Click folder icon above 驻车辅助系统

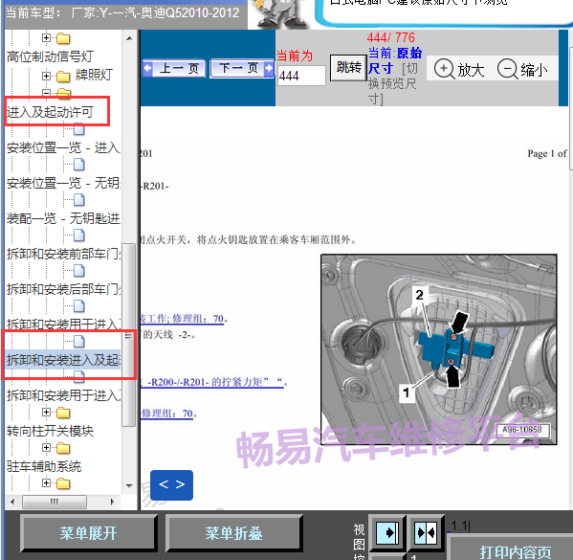[63, 448]
